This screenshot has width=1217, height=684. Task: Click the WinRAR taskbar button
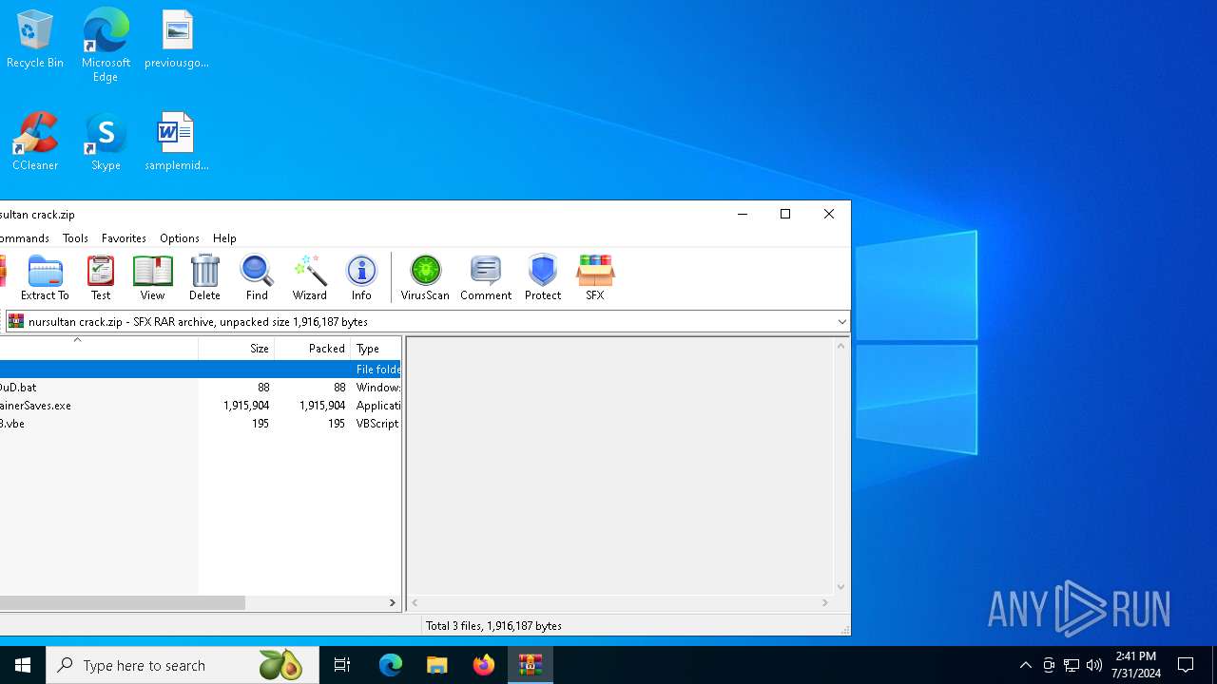tap(531, 665)
